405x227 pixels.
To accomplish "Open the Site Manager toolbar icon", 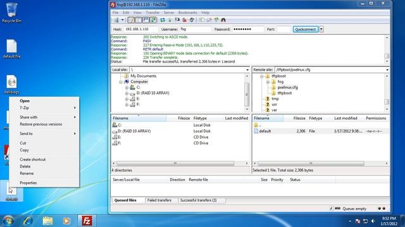I will (116, 20).
